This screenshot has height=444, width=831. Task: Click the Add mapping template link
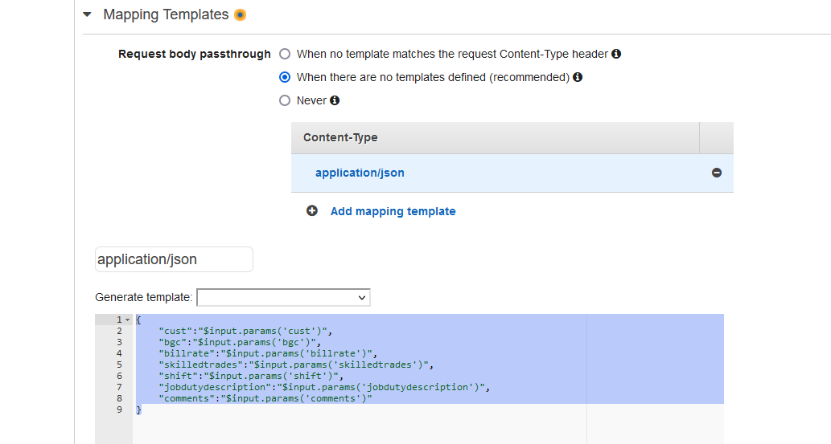(x=393, y=212)
